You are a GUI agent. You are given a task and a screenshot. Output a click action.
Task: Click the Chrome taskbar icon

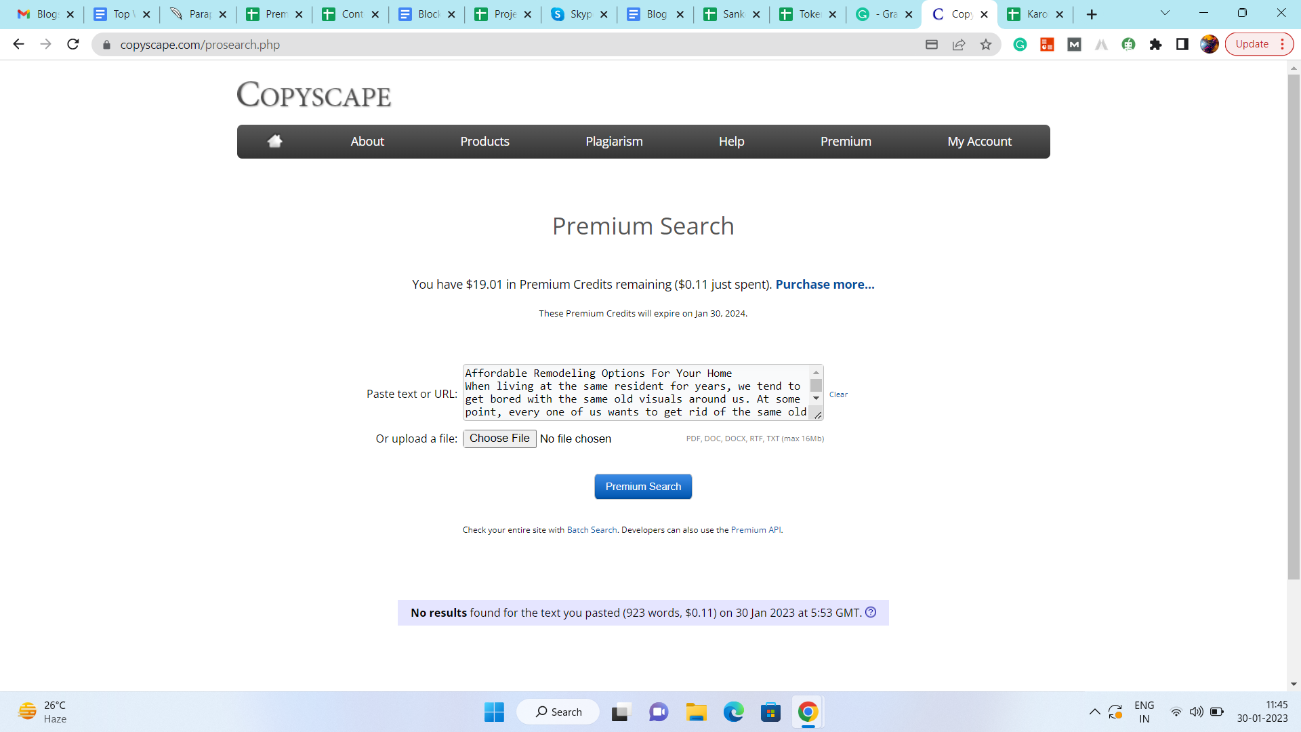coord(808,712)
